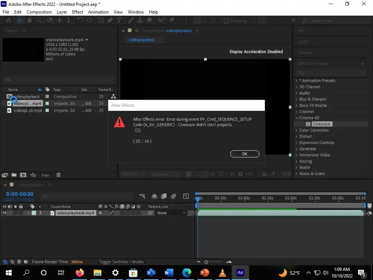Open the File menu
Screen dimensions: 373x280
click(6, 12)
